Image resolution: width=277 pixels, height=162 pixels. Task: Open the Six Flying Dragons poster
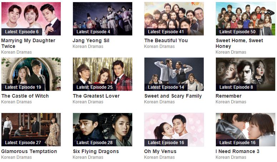103,130
